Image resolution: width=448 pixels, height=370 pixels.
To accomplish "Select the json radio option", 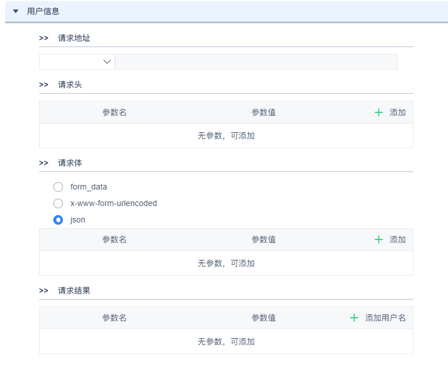I will pos(58,220).
